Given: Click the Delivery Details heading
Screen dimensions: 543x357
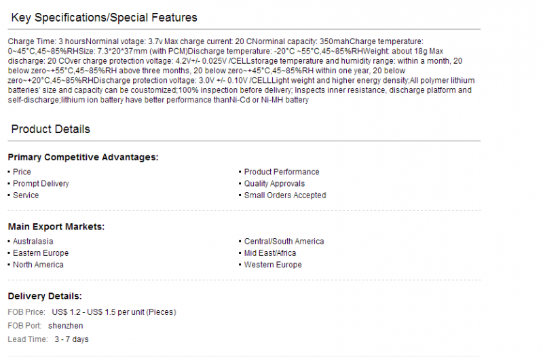Looking at the screenshot, I should click(x=45, y=297).
